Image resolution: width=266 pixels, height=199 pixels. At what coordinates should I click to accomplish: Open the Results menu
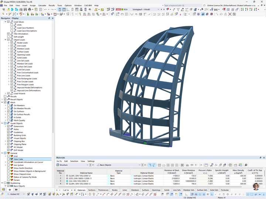pyautogui.click(x=52, y=6)
